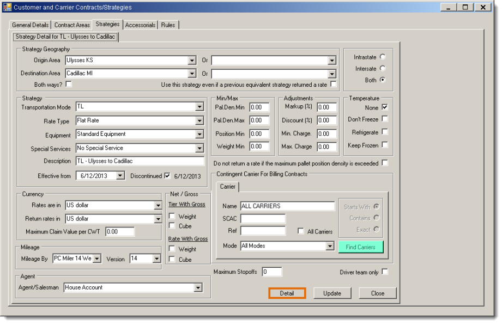Expand the carrier Mode dropdown
Image resolution: width=502 pixels, height=324 pixels.
point(329,246)
